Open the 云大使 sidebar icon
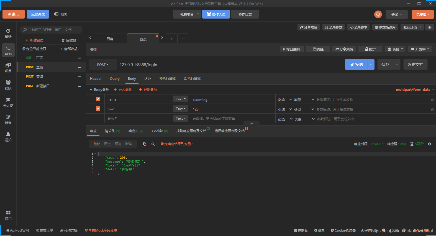 tap(8, 102)
